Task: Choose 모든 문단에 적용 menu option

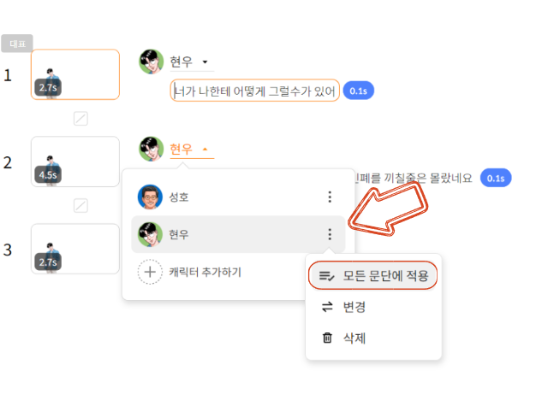Action: pos(373,276)
